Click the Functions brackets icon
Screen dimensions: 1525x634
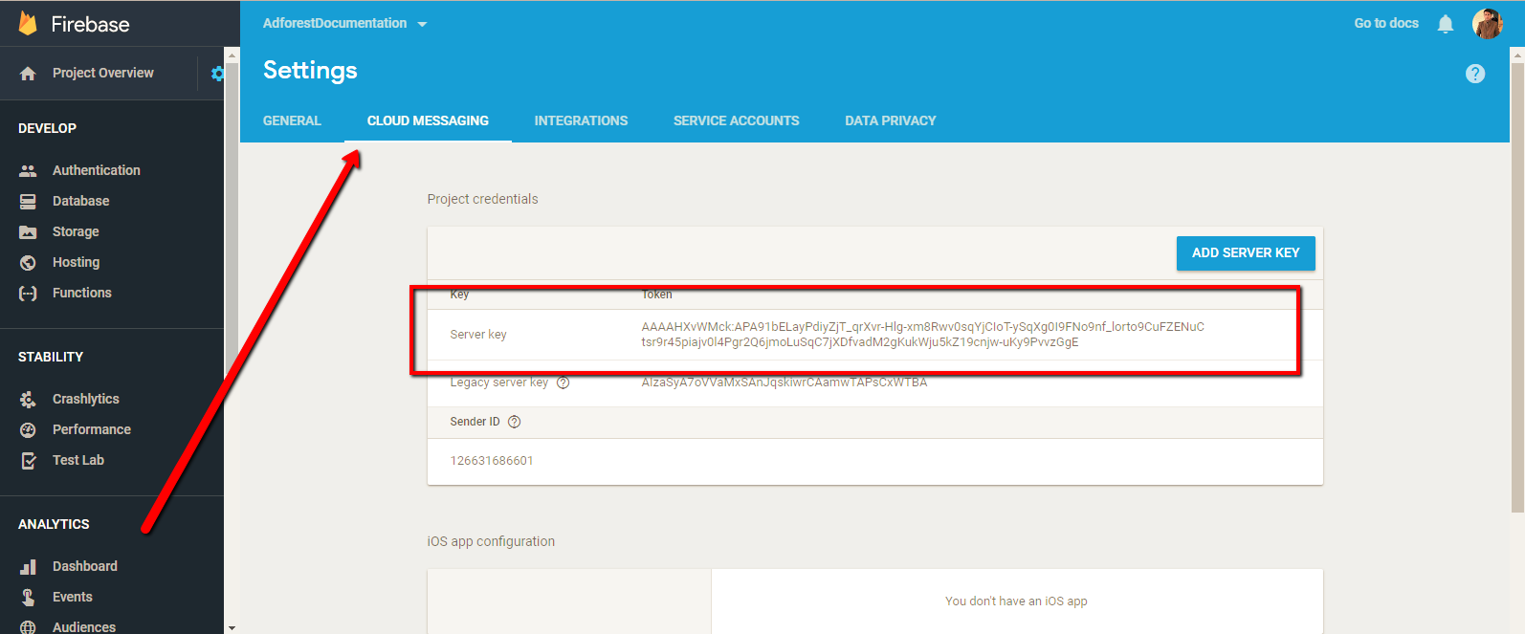[x=28, y=293]
